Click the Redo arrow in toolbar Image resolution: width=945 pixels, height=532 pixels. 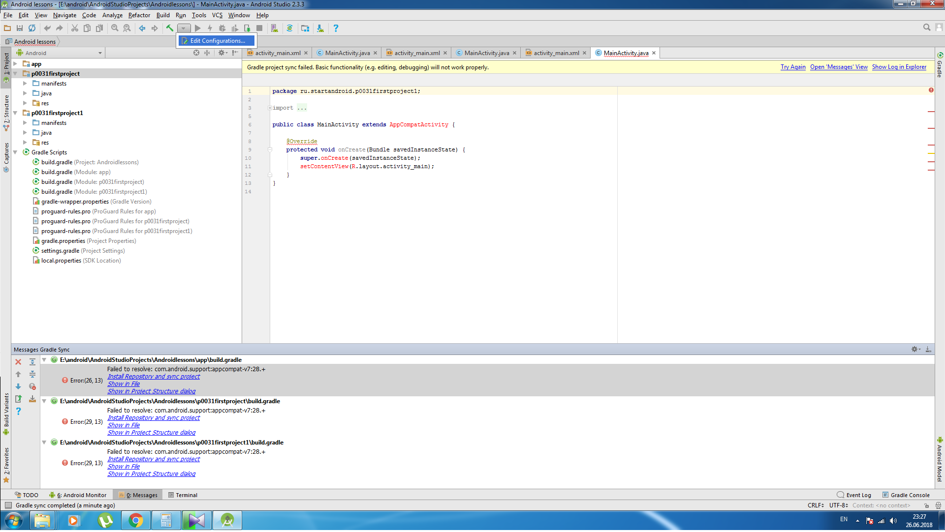[60, 29]
